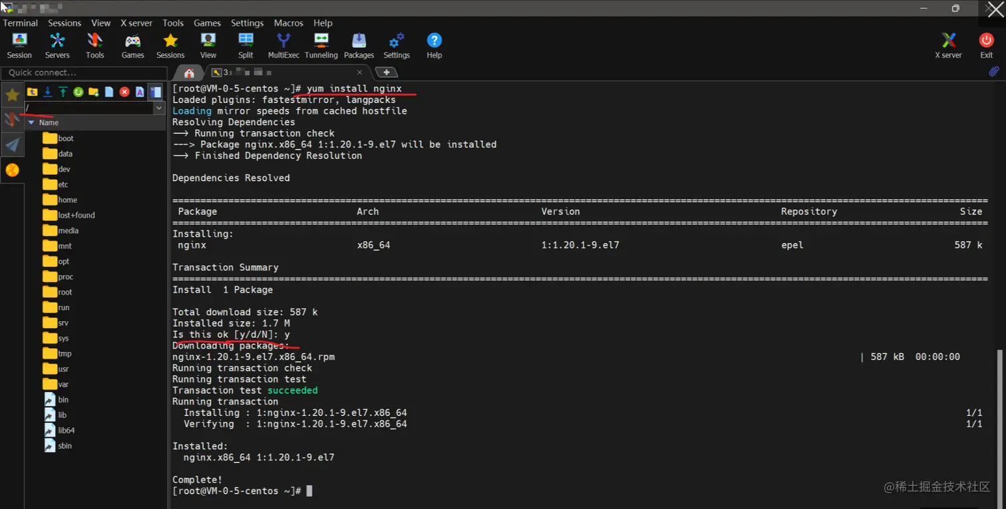
Task: Sort the file list by Name header
Action: pos(49,122)
